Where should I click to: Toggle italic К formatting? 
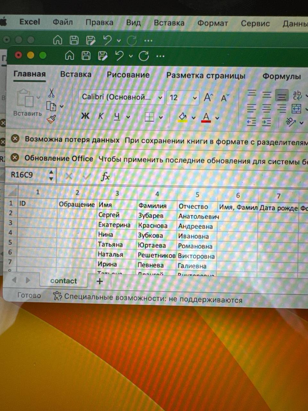[x=101, y=116]
